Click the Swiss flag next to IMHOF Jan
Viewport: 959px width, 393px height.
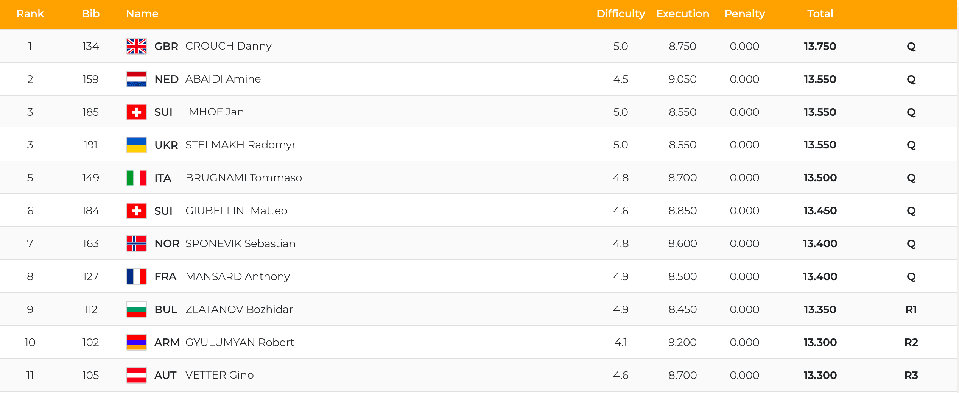pos(136,112)
